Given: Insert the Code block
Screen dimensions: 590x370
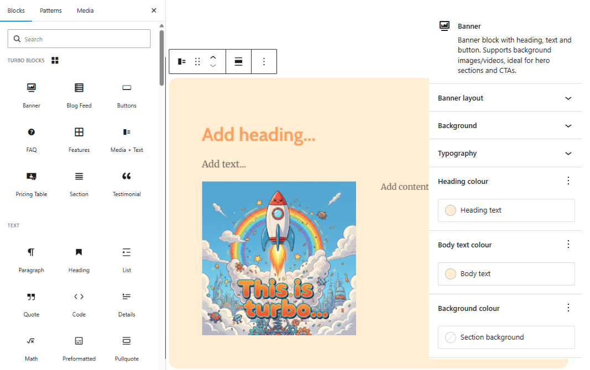Looking at the screenshot, I should [79, 305].
